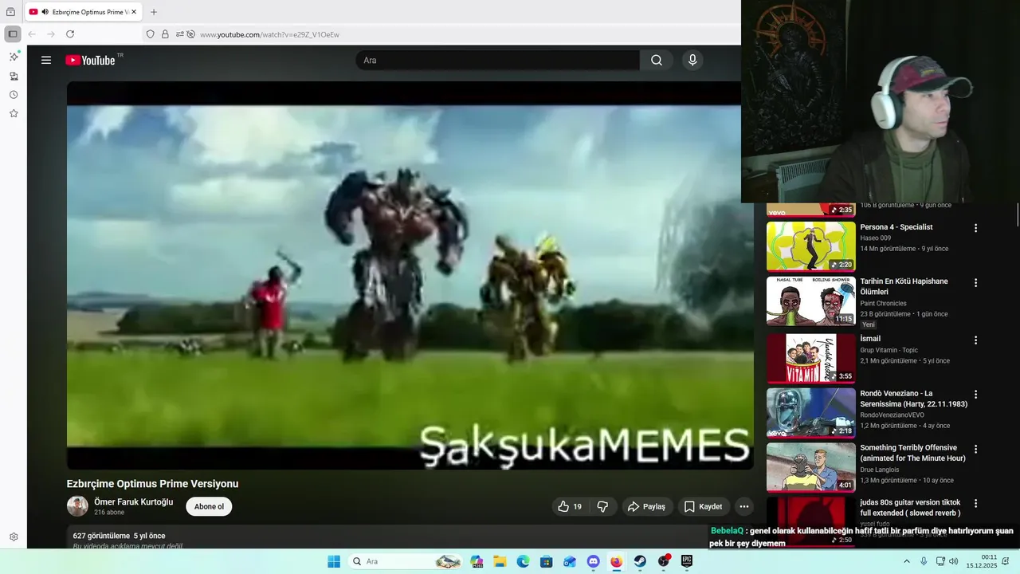Go back in browser history

coord(32,34)
